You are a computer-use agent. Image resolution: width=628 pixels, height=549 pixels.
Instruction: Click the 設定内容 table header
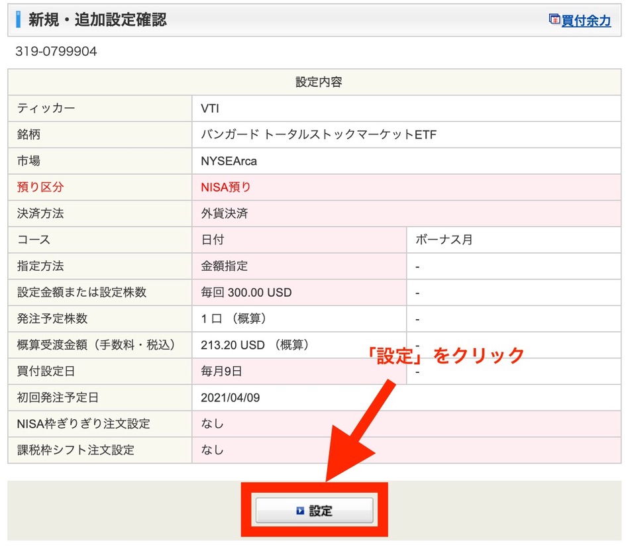[319, 81]
